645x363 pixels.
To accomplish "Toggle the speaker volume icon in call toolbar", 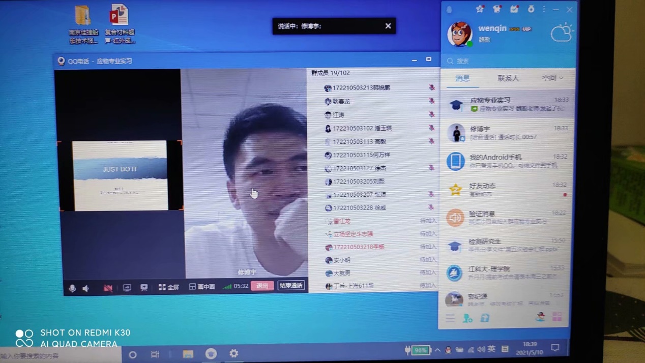I will (x=86, y=288).
